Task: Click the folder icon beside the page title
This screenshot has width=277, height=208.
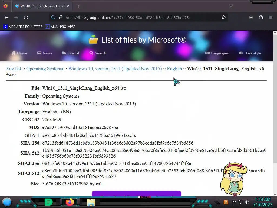Action: (93, 39)
